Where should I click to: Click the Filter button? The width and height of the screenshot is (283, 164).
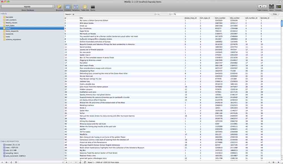click(x=275, y=14)
